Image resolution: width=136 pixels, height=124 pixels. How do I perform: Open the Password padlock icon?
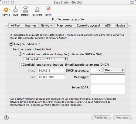click(37, 9)
